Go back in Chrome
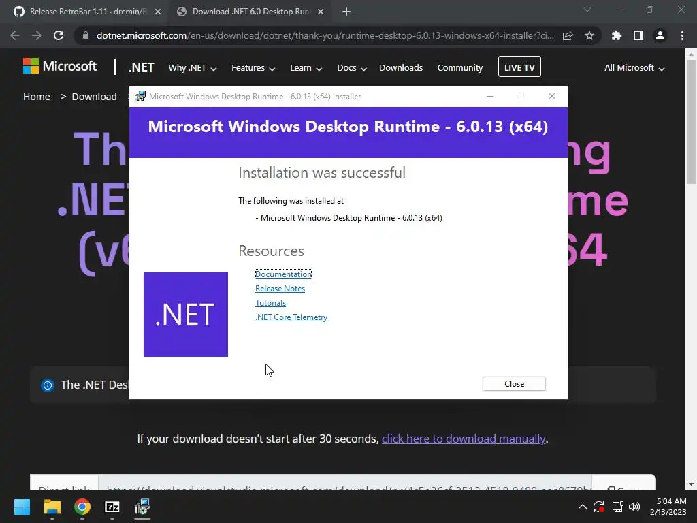Screen dimensions: 697x523 (15, 35)
